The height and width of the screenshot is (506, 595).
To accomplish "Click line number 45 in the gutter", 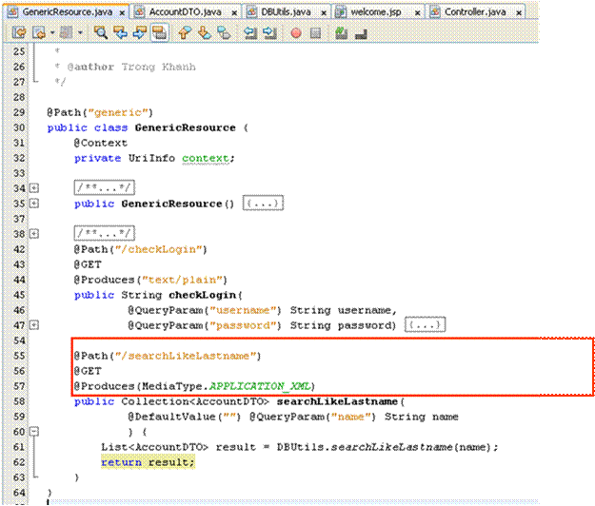I will 19,295.
